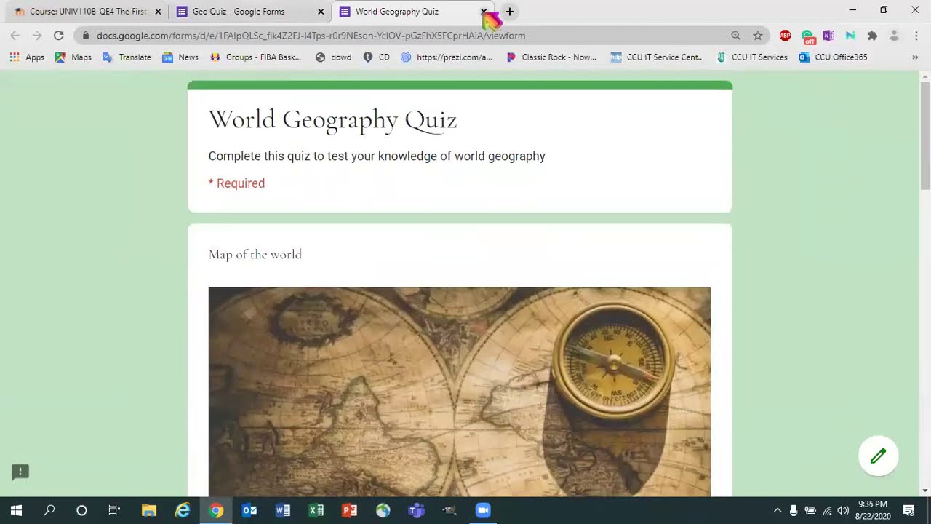
Task: Open the dowd bookmark
Action: point(333,57)
